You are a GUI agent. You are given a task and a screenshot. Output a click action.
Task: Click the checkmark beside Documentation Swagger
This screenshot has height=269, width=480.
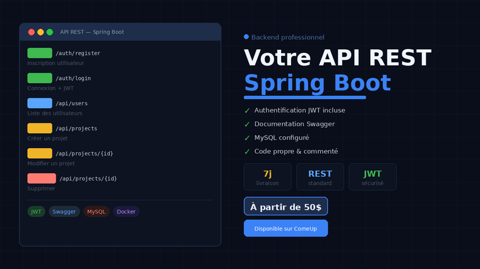(247, 124)
